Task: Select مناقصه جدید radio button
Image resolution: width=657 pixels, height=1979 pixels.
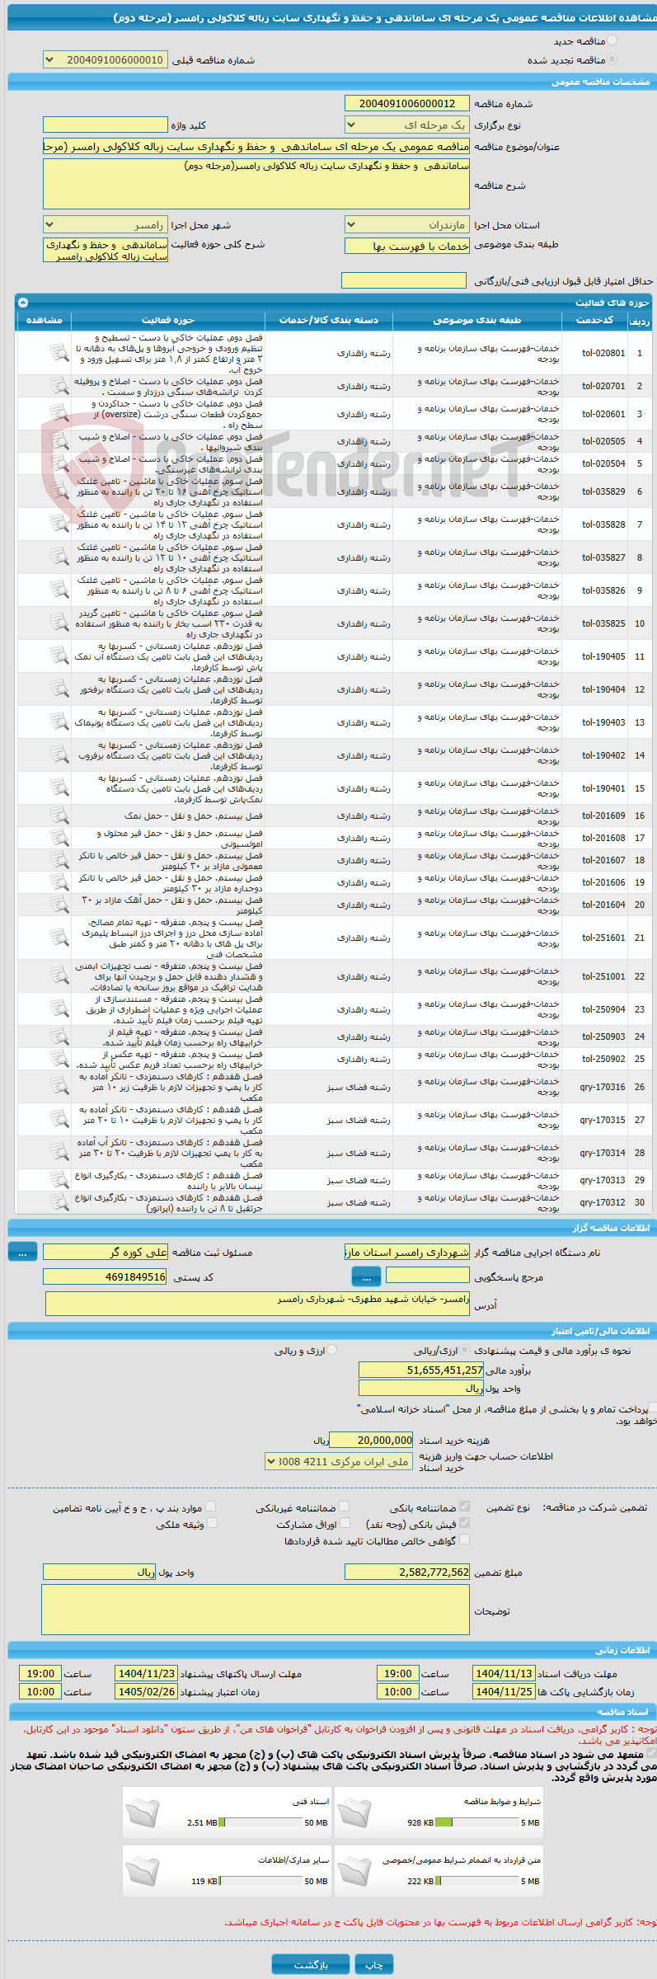Action: [x=612, y=40]
